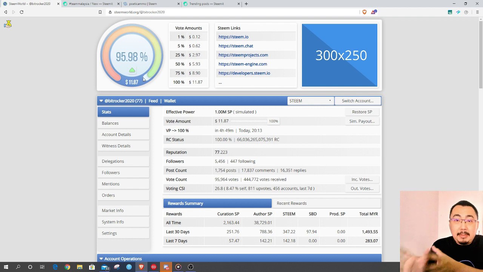
Task: Open incoming votes via Inc. Votes button
Action: (362, 179)
